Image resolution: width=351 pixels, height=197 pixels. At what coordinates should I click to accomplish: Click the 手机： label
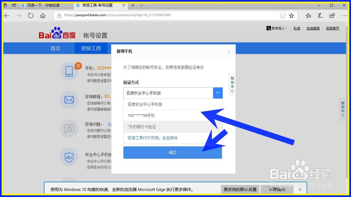(90, 68)
